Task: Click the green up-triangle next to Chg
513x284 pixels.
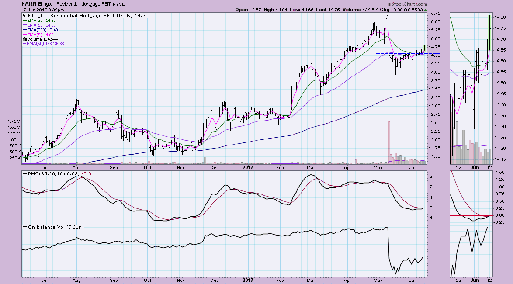Action: [425, 10]
